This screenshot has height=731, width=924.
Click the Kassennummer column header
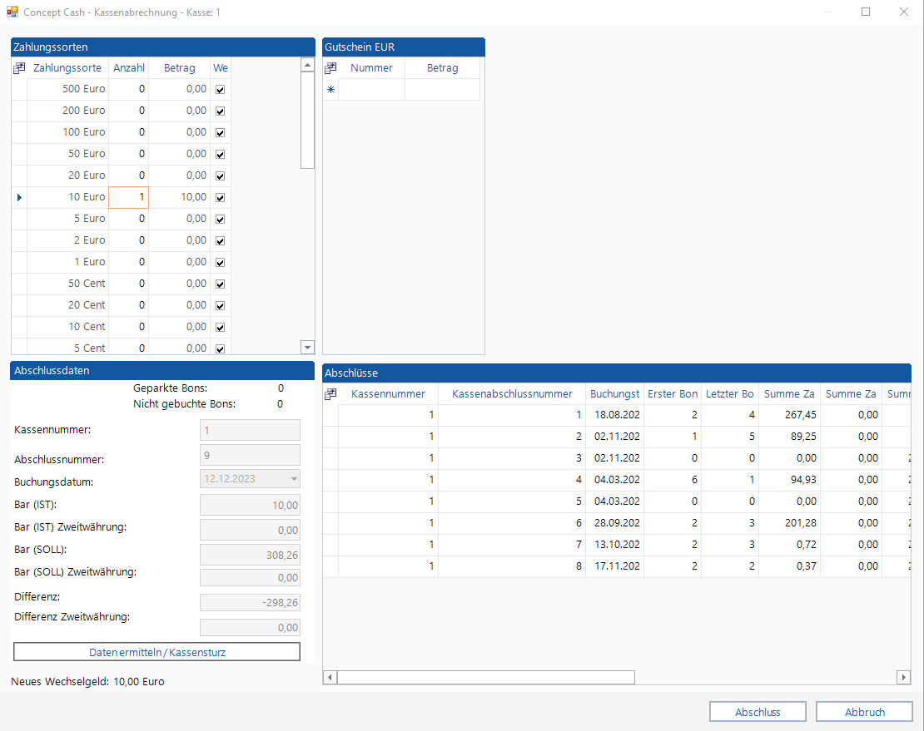[388, 394]
